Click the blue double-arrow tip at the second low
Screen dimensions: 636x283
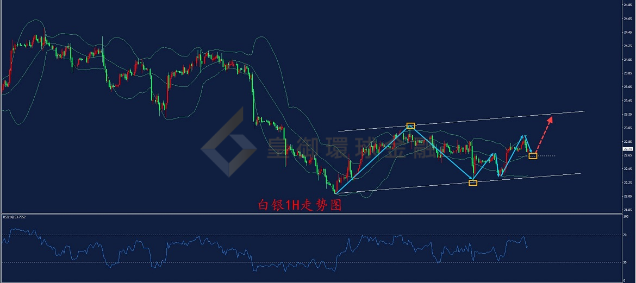point(500,174)
